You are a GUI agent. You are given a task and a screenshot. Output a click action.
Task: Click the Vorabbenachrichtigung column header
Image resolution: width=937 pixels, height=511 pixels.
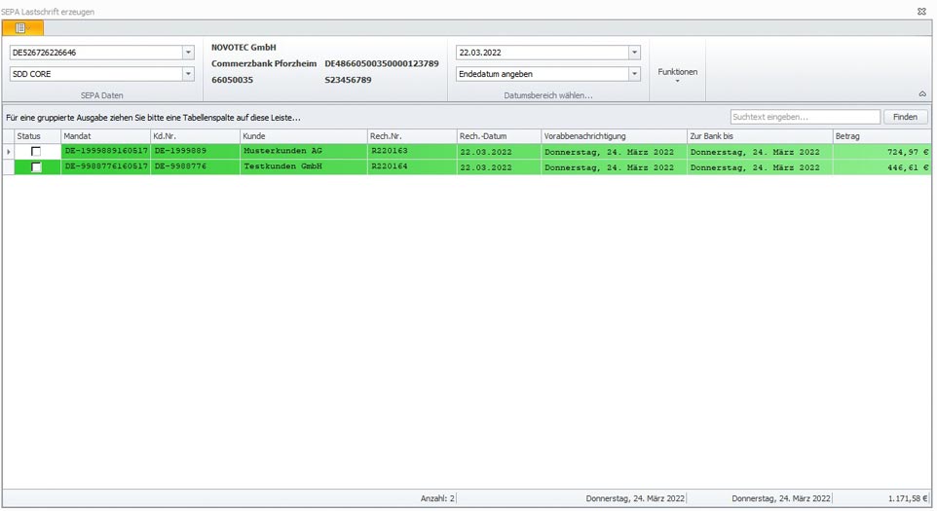613,136
